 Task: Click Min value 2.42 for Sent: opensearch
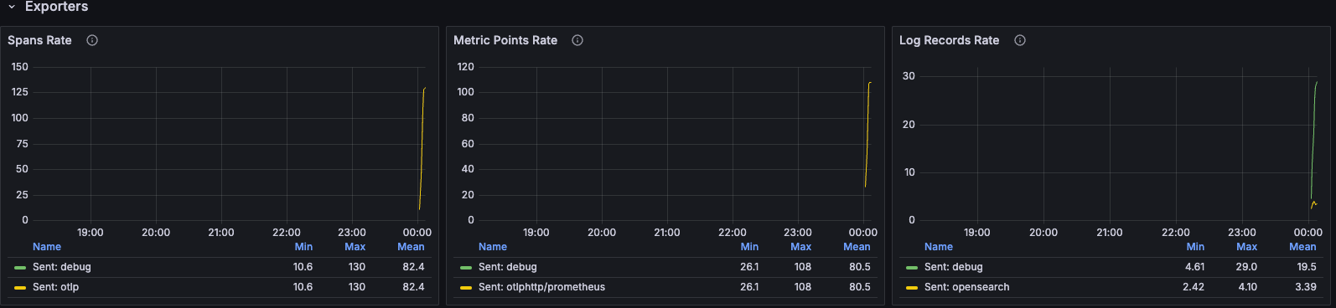tap(1194, 287)
